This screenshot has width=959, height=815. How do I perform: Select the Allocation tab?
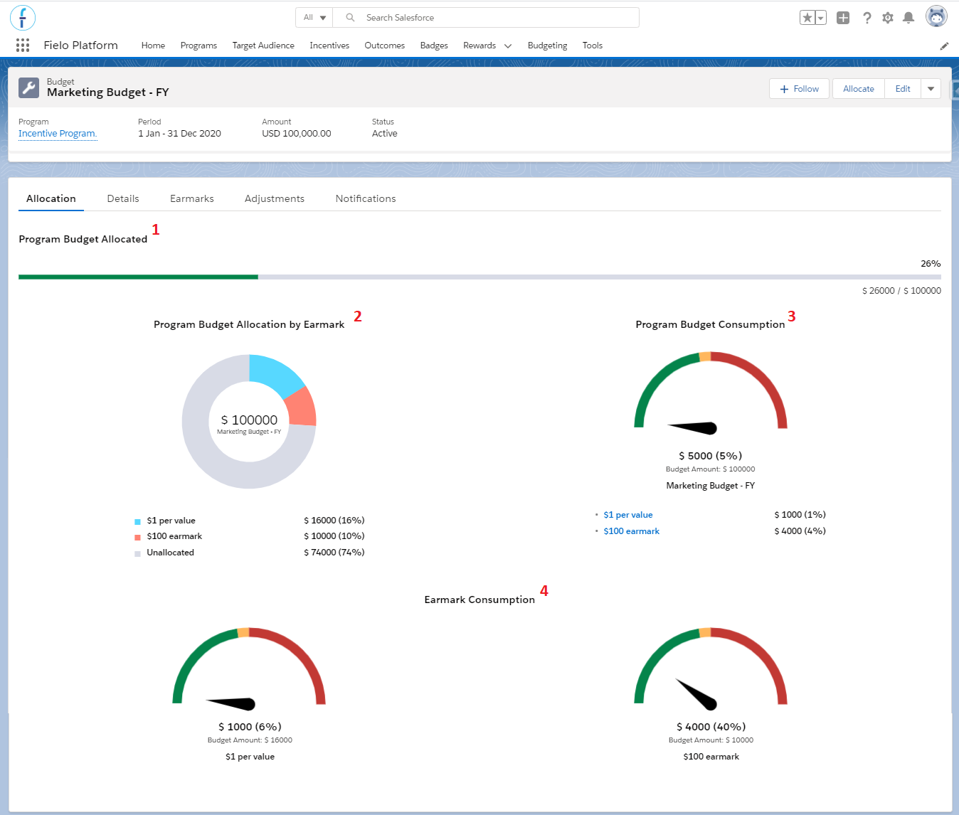[51, 199]
